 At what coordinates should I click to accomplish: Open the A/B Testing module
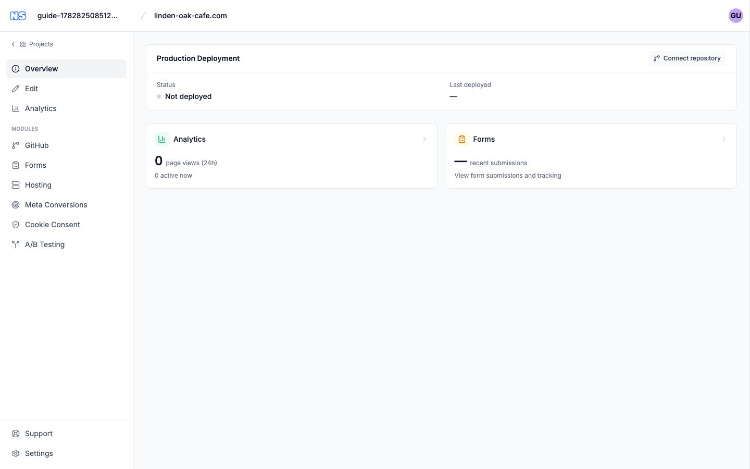[66, 244]
